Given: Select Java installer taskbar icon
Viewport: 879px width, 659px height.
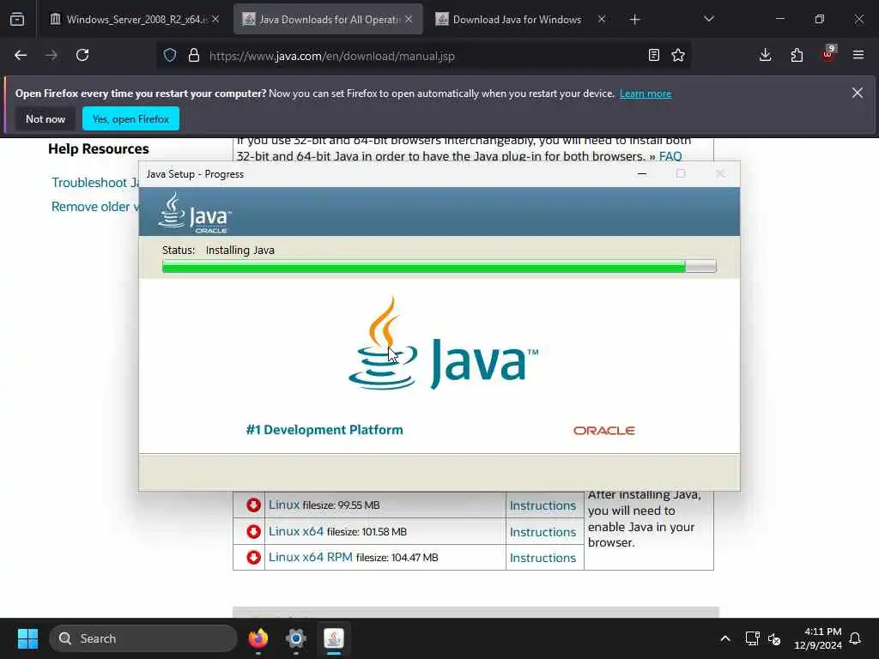Looking at the screenshot, I should pos(334,638).
